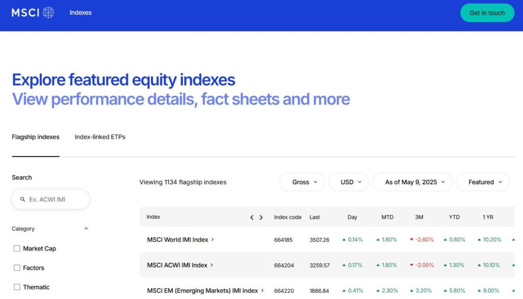Open the USD currency dropdown
523x299 pixels.
tap(349, 182)
